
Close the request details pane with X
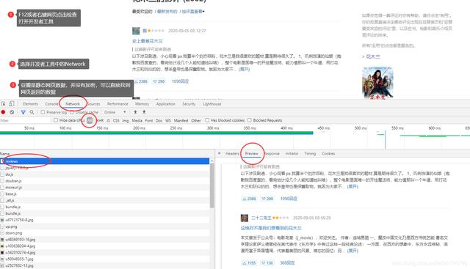click(x=219, y=153)
